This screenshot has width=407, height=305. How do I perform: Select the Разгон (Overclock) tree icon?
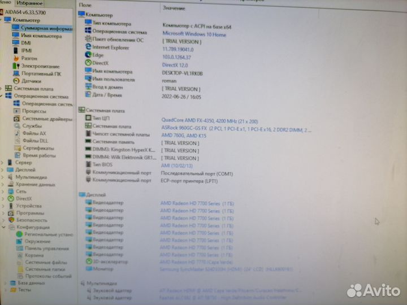point(16,58)
